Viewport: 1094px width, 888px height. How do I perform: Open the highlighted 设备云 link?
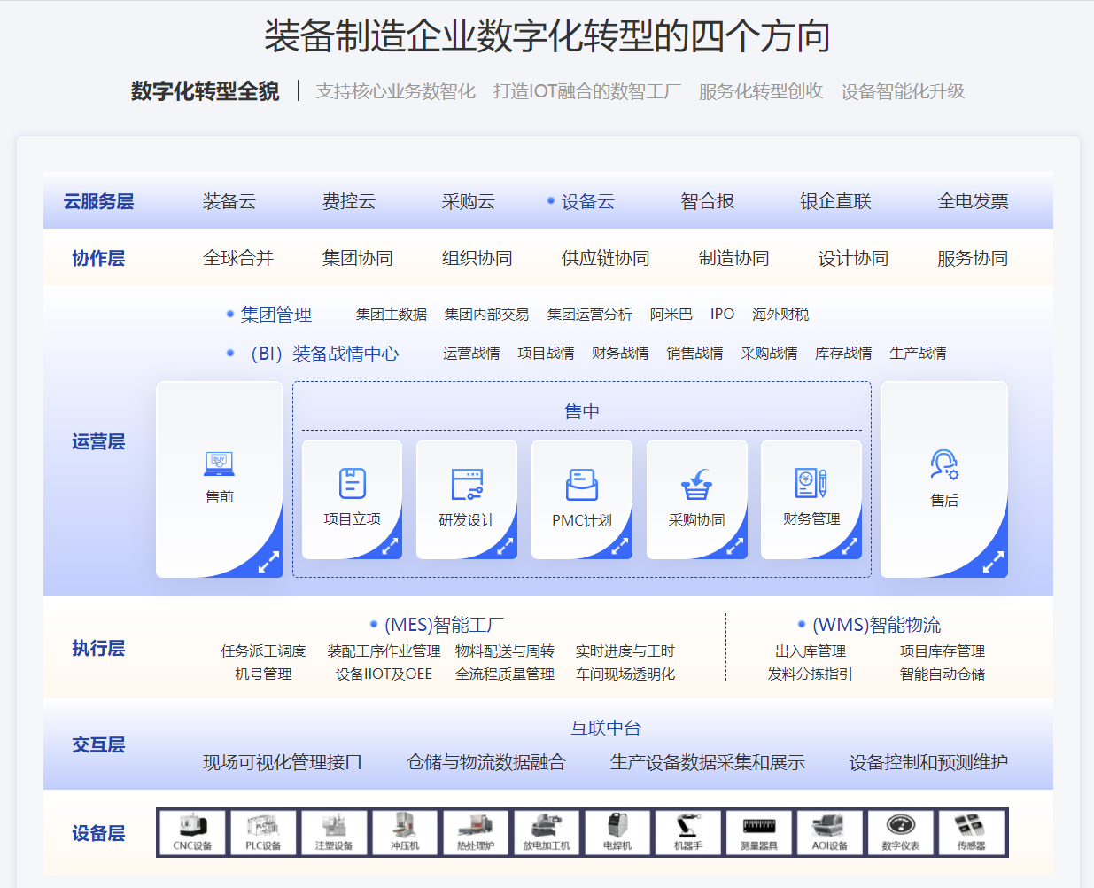click(x=587, y=201)
